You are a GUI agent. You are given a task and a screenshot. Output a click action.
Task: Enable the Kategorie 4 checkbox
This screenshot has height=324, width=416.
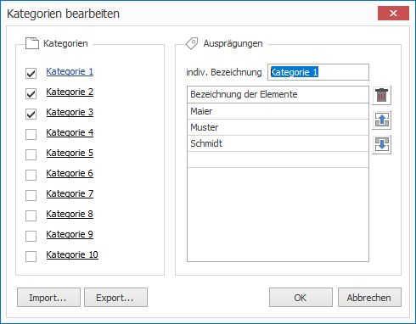pyautogui.click(x=31, y=134)
